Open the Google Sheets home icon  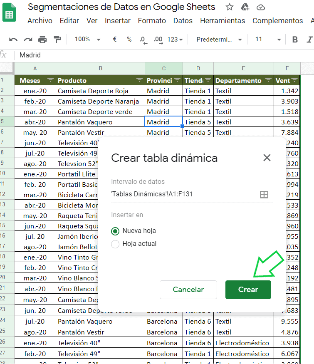click(x=9, y=12)
